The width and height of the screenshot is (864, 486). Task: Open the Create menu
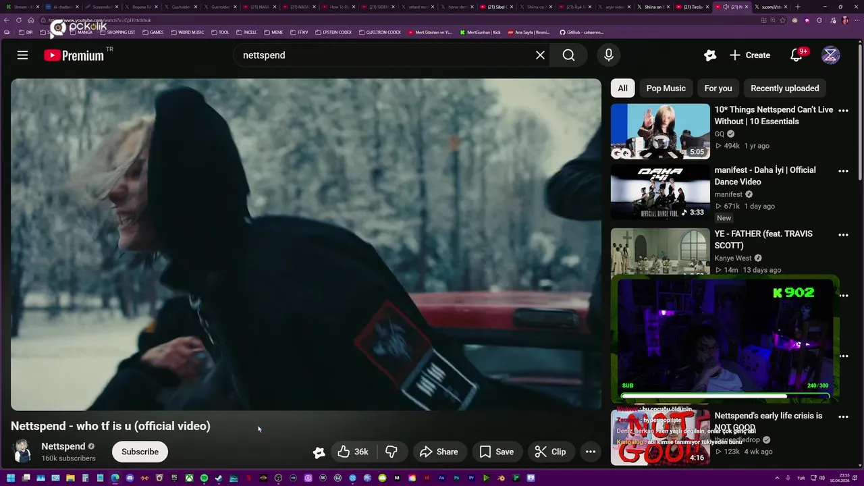point(750,55)
